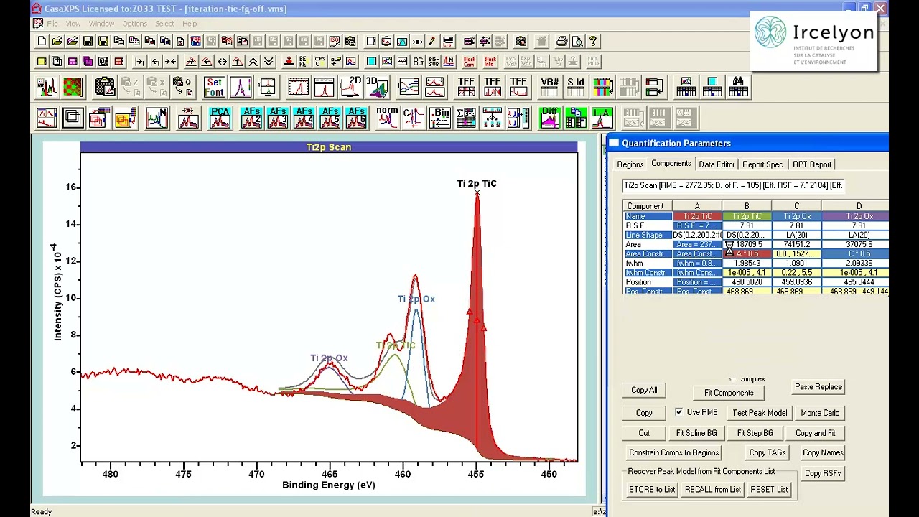Click the S Id icon
Screen dimensions: 919x517
pyautogui.click(x=576, y=87)
